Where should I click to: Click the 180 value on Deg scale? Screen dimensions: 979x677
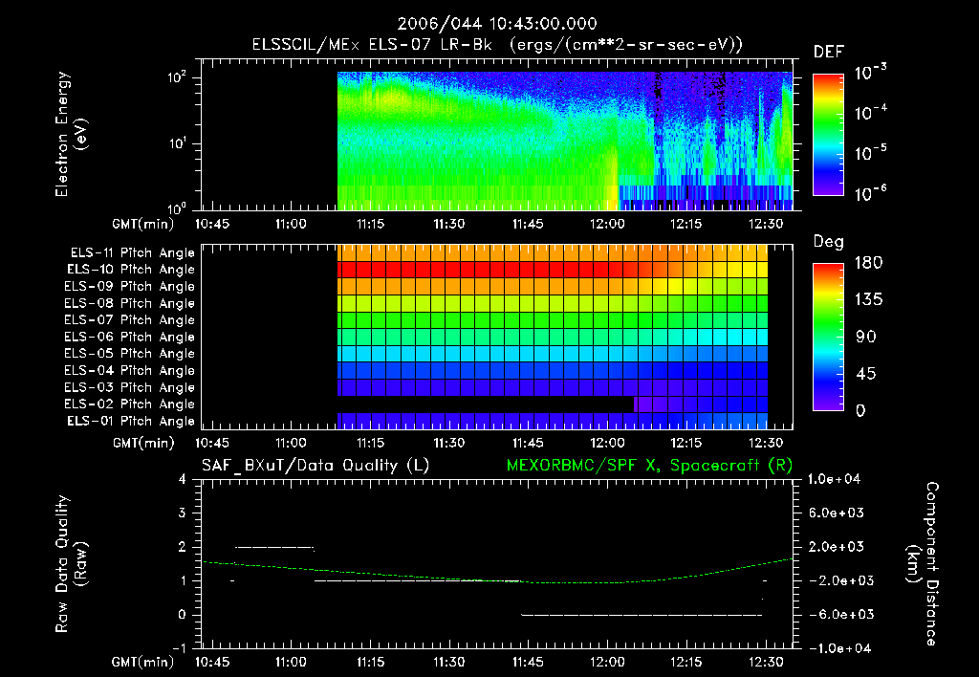point(868,263)
